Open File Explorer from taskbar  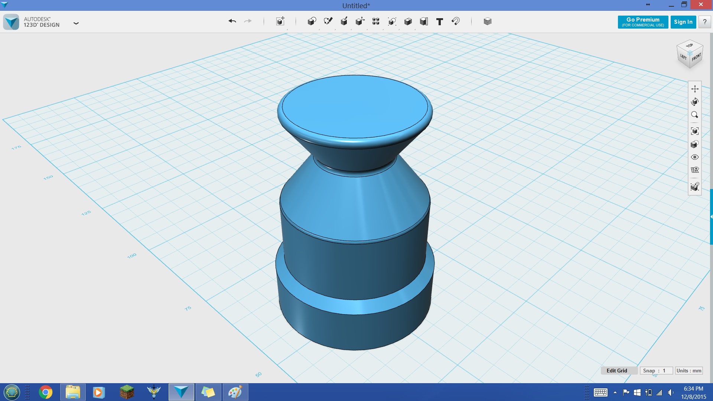(x=73, y=392)
